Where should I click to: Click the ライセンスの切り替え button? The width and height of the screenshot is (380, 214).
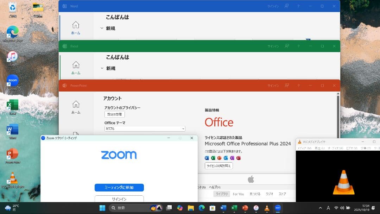pos(218,166)
